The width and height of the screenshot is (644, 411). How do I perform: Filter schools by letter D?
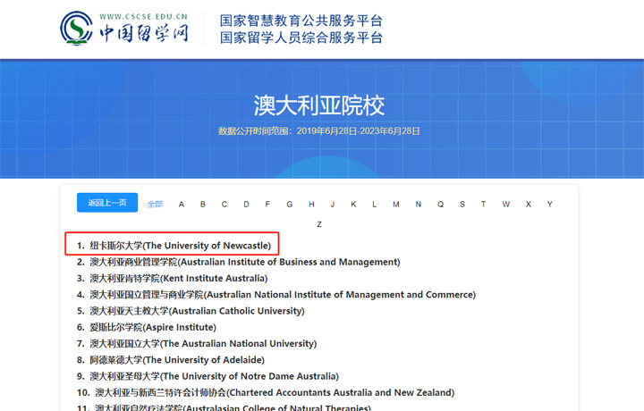click(246, 205)
